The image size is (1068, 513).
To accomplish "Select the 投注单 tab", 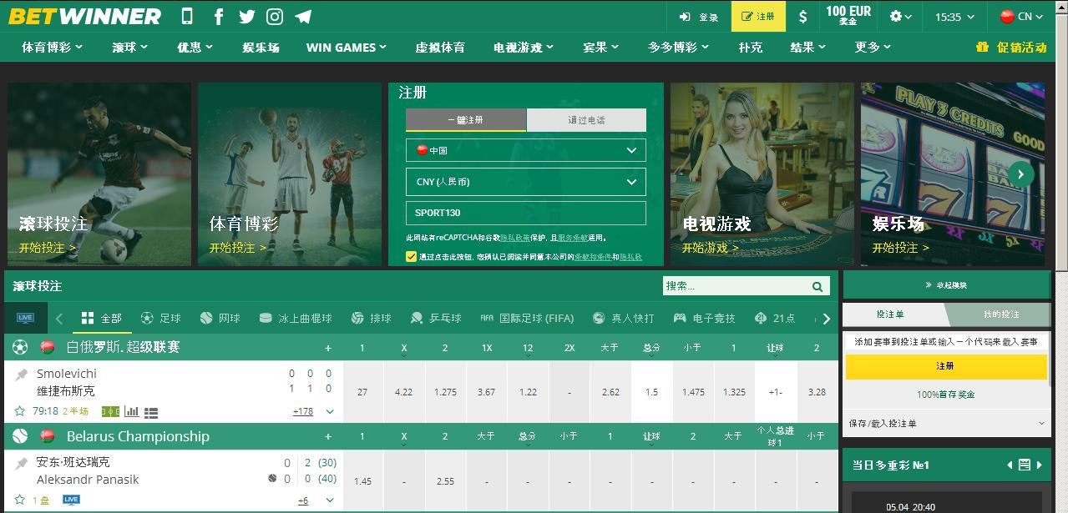I will [x=891, y=314].
